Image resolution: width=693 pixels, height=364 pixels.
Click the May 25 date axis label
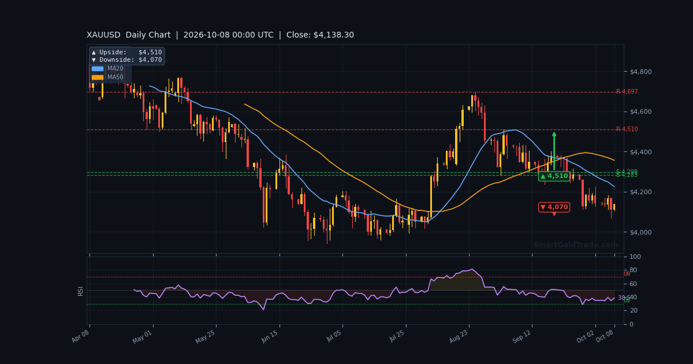[207, 337]
